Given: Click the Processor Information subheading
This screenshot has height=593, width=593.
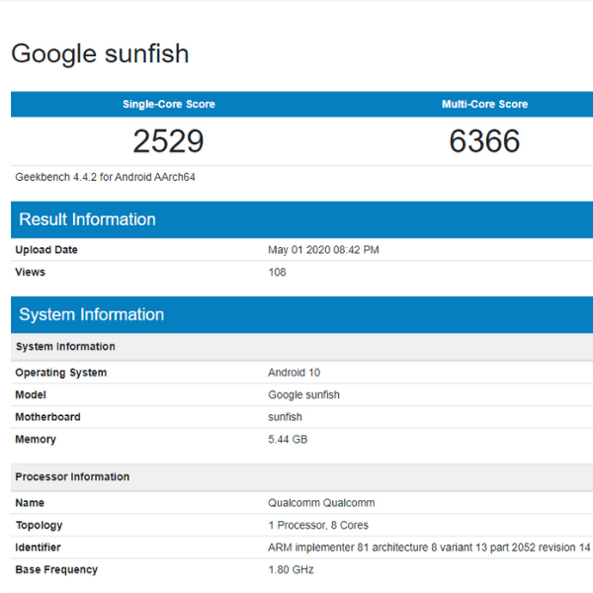Looking at the screenshot, I should [x=72, y=476].
